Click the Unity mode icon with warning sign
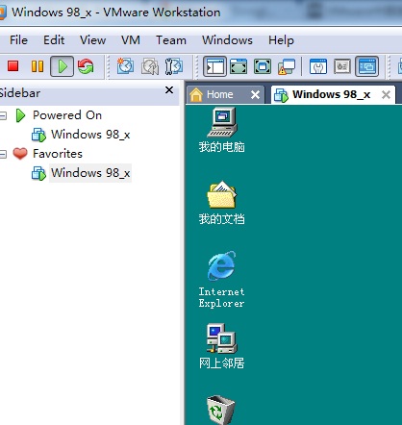The height and width of the screenshot is (425, 402). 287,66
